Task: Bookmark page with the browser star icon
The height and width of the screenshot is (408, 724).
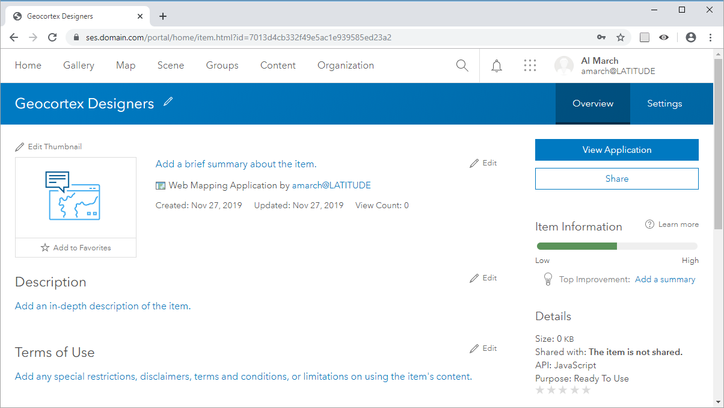Action: [621, 37]
